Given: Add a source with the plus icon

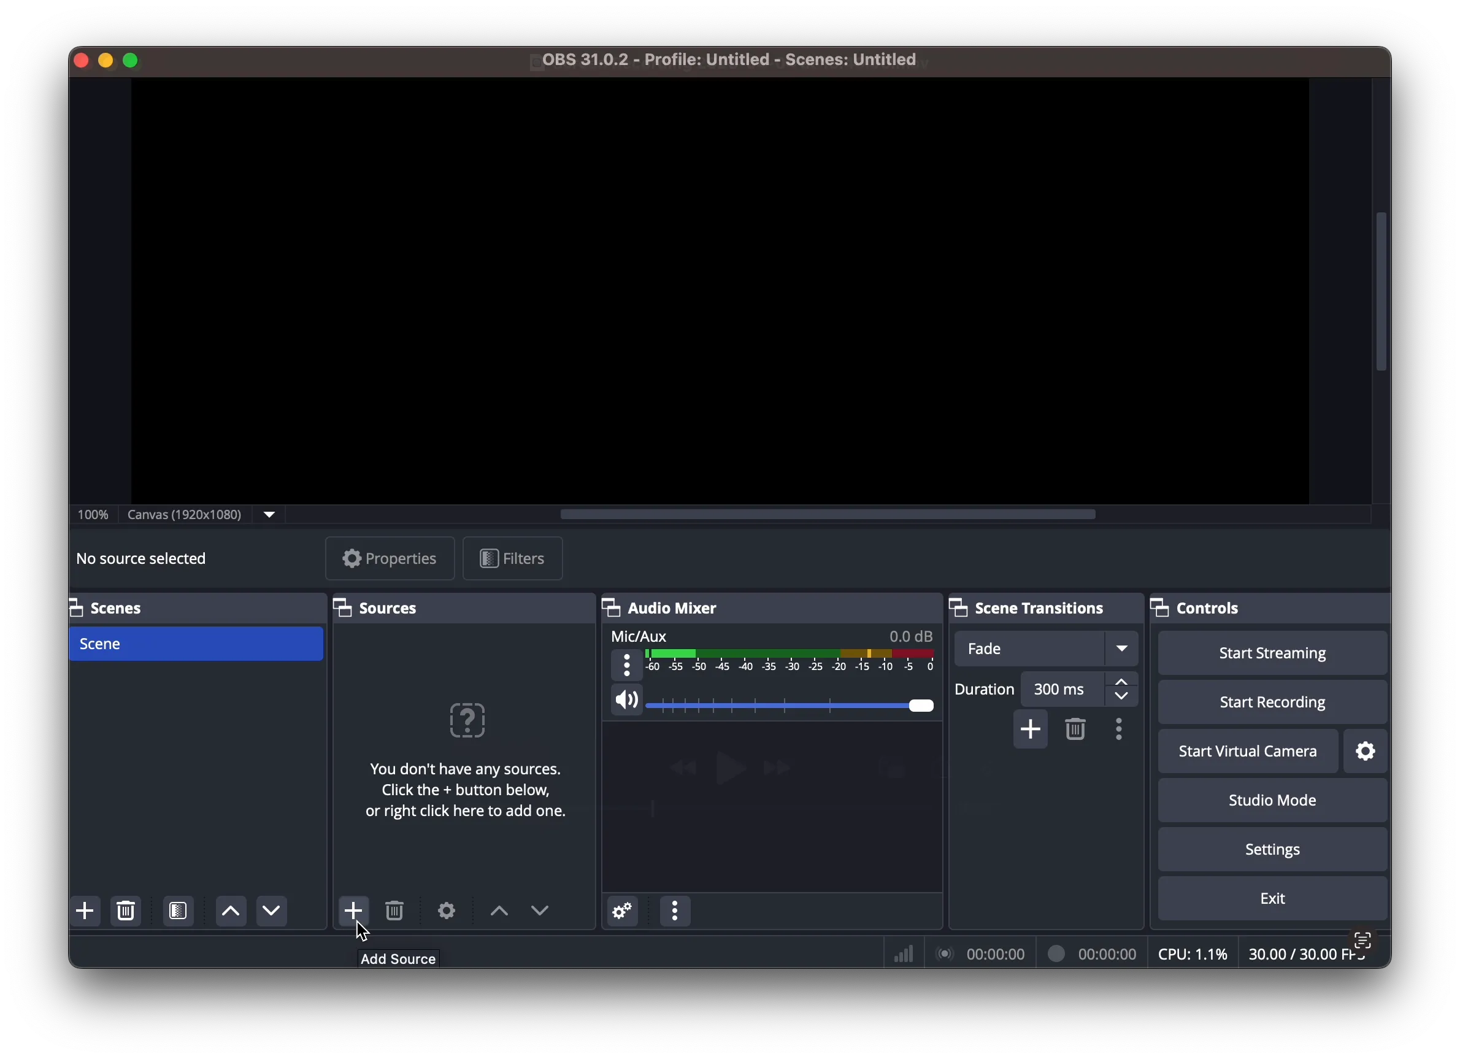Looking at the screenshot, I should point(353,911).
